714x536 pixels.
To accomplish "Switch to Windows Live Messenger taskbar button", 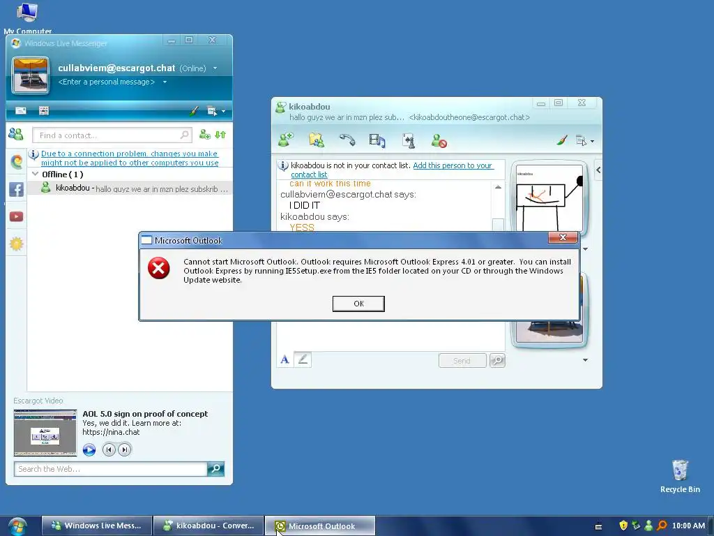I will 97,526.
